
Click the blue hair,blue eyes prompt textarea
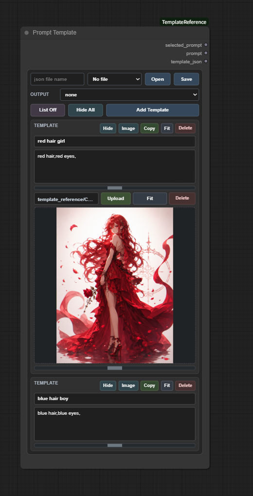(x=114, y=424)
